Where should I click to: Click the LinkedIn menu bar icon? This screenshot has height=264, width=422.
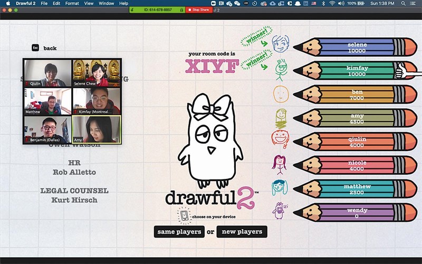(x=306, y=3)
